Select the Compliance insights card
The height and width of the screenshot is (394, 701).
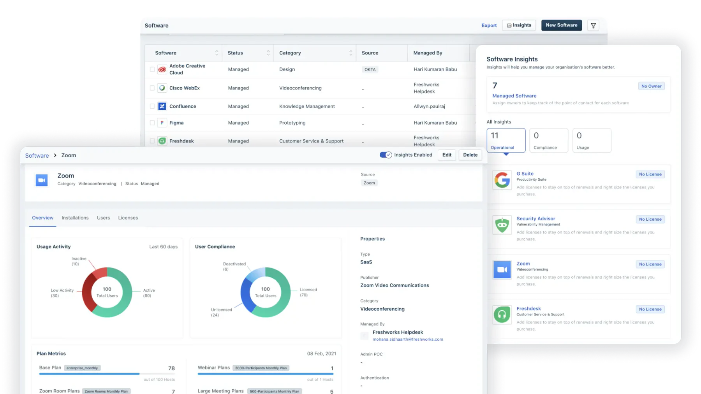tap(549, 141)
